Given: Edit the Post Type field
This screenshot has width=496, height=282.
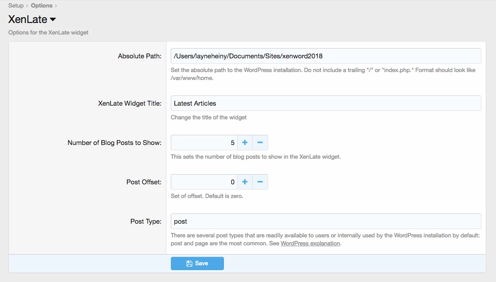Looking at the screenshot, I should [326, 221].
